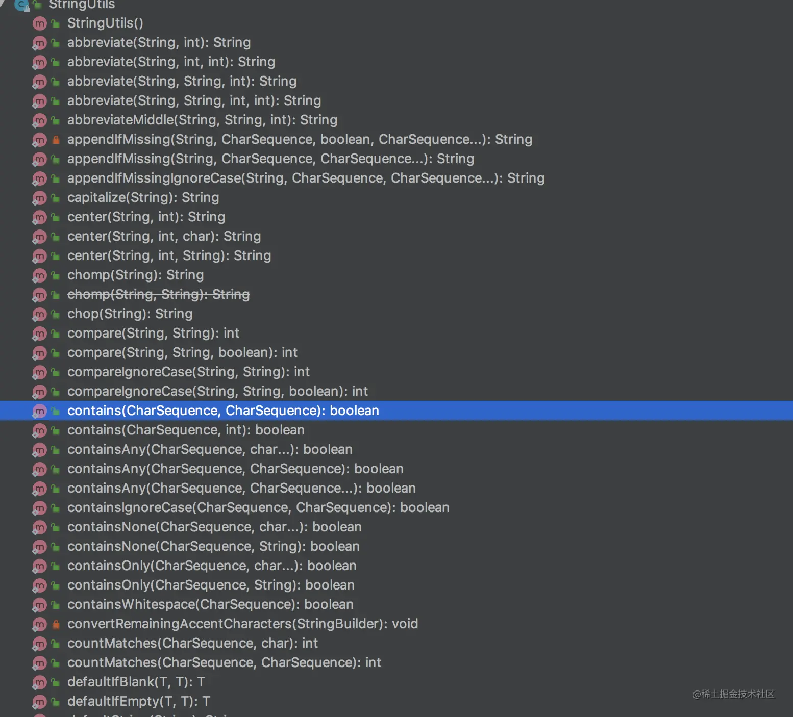Image resolution: width=793 pixels, height=717 pixels.
Task: Click private lock icon on appendIfMissing with boolean
Action: tap(56, 139)
